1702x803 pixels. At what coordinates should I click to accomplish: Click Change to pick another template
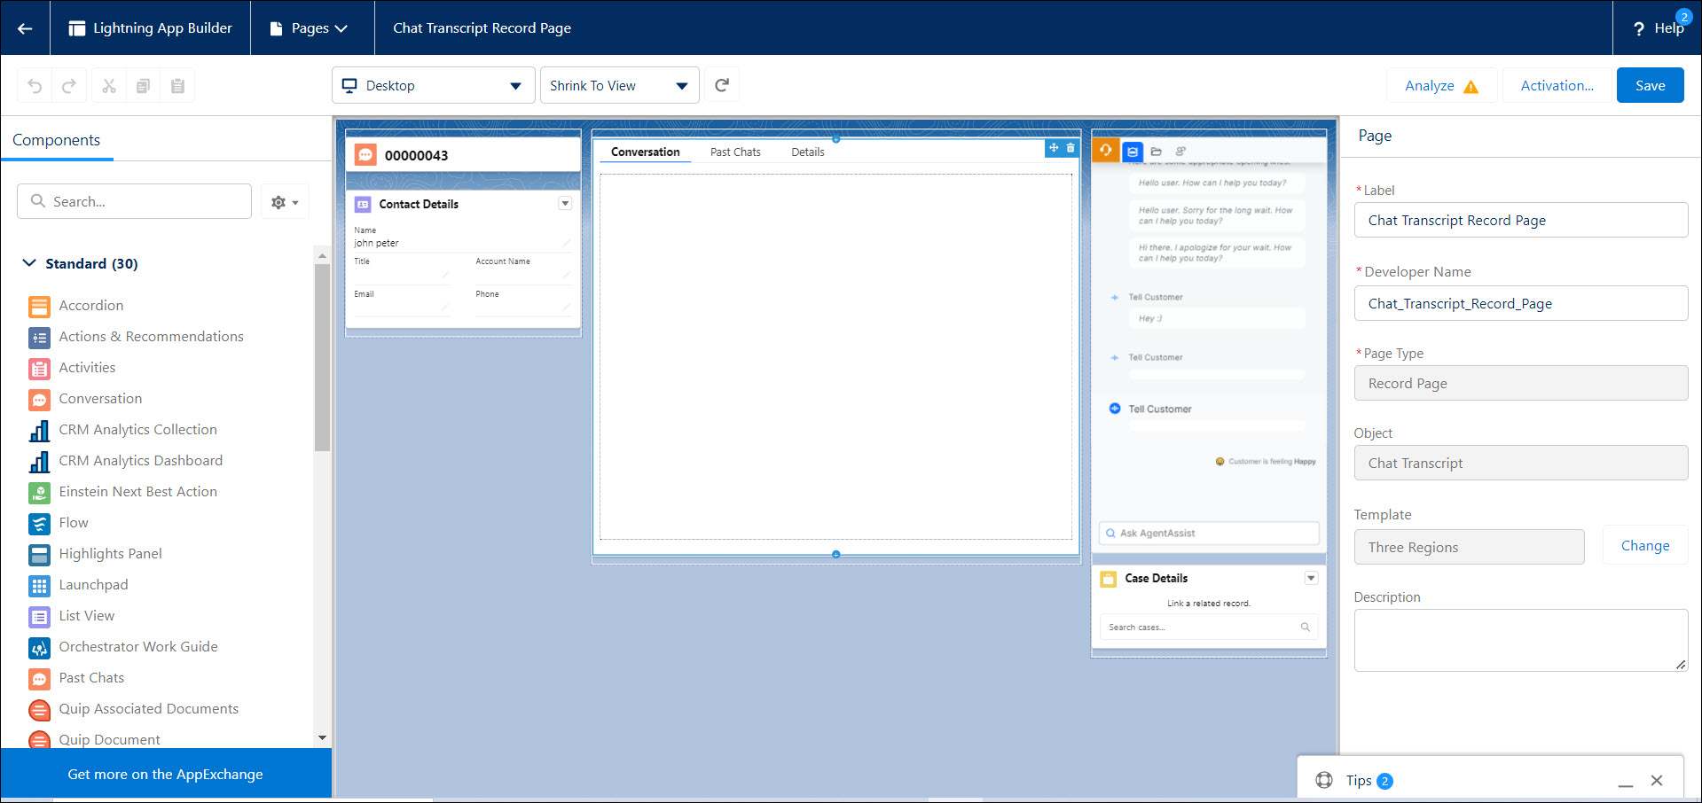1643,545
